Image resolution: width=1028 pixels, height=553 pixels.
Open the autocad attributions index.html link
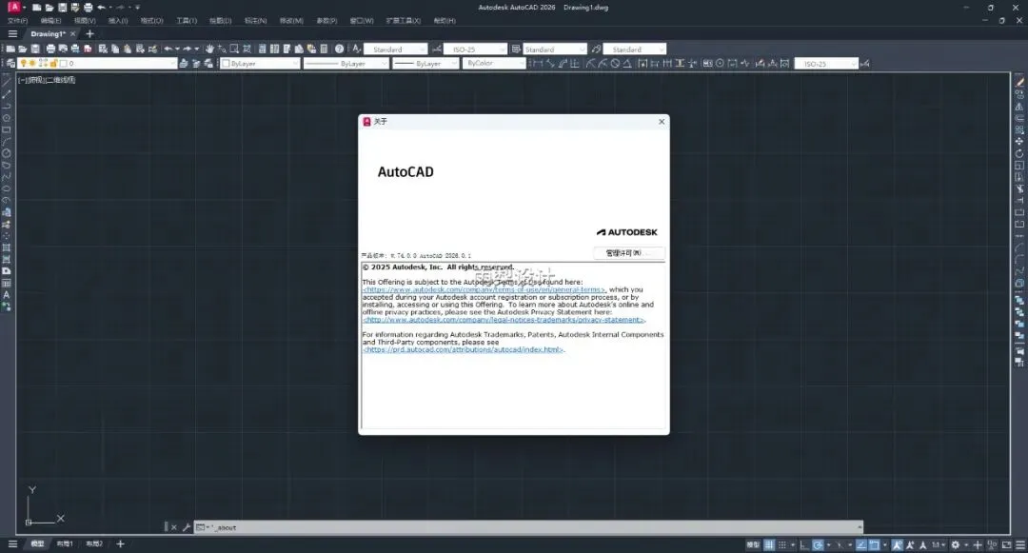pos(463,350)
